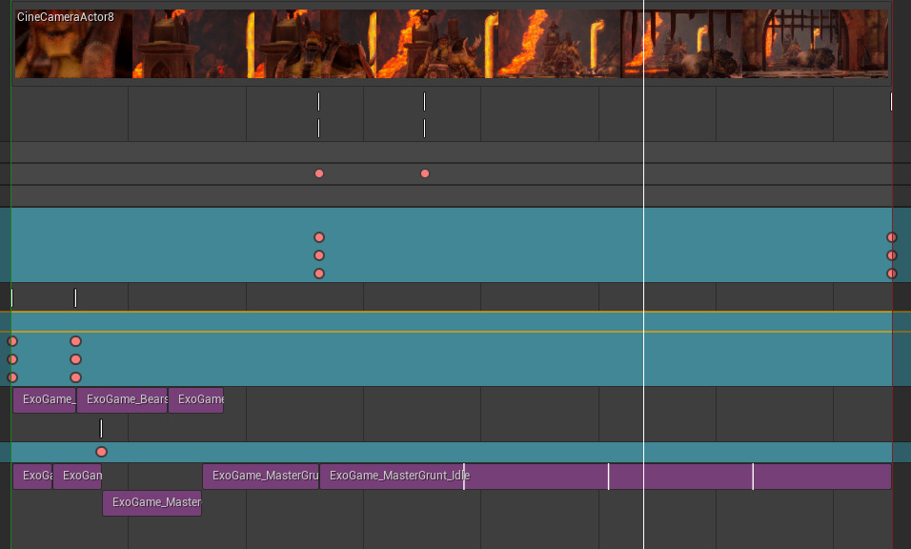This screenshot has height=549, width=911.
Task: Select left small keyframe in the thin gray track
Action: [x=319, y=173]
